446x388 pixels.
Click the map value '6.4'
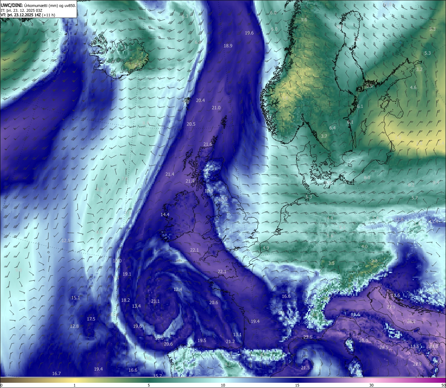click(x=332, y=128)
